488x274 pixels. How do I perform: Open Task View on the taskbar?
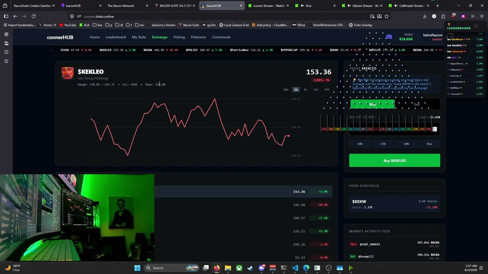(x=206, y=268)
